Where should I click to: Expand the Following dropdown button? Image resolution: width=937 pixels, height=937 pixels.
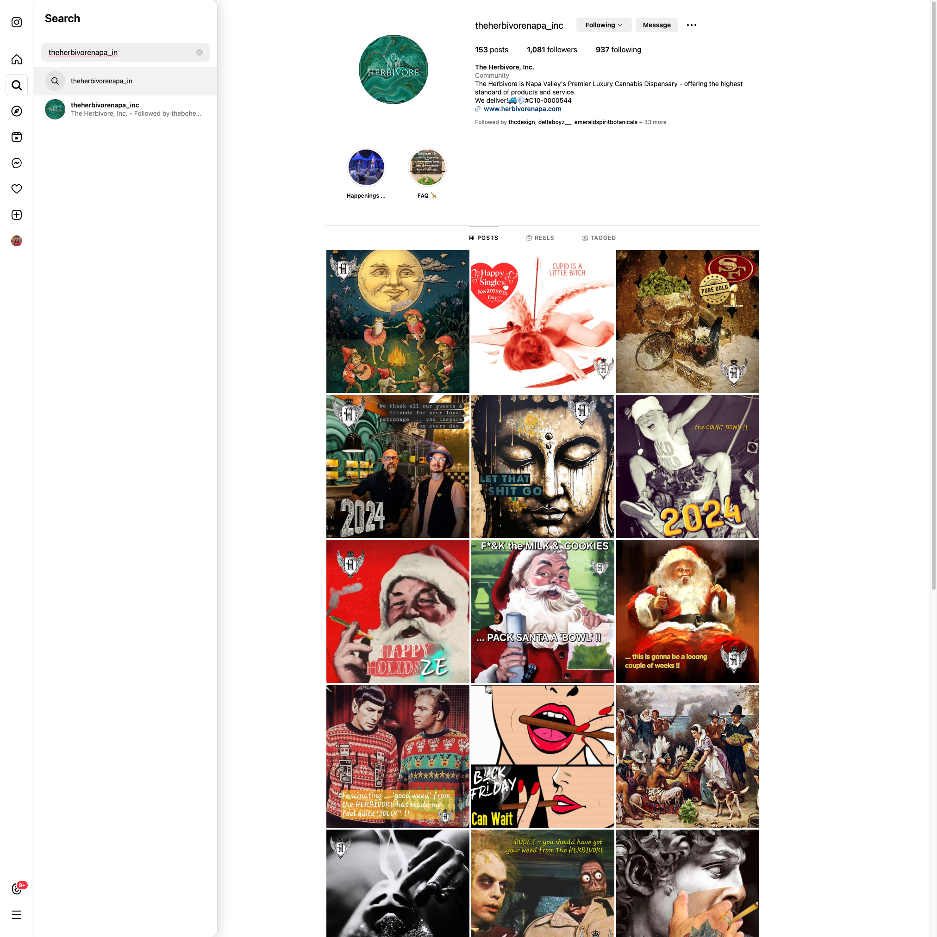point(603,25)
